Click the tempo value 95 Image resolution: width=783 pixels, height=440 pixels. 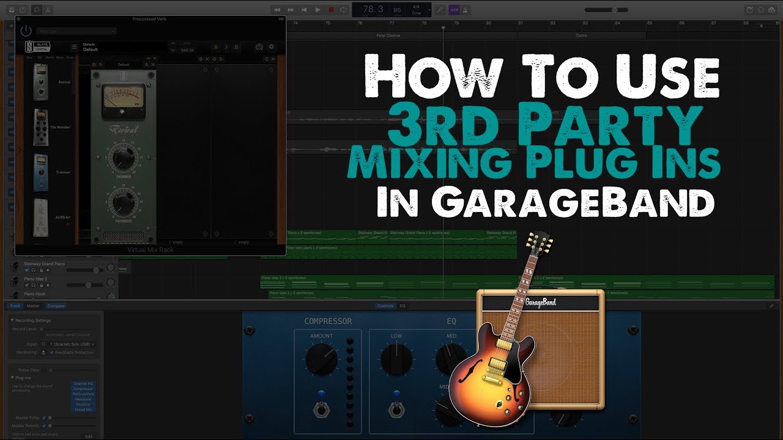[397, 10]
